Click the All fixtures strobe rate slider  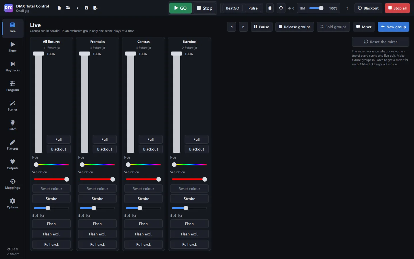[x=51, y=208]
